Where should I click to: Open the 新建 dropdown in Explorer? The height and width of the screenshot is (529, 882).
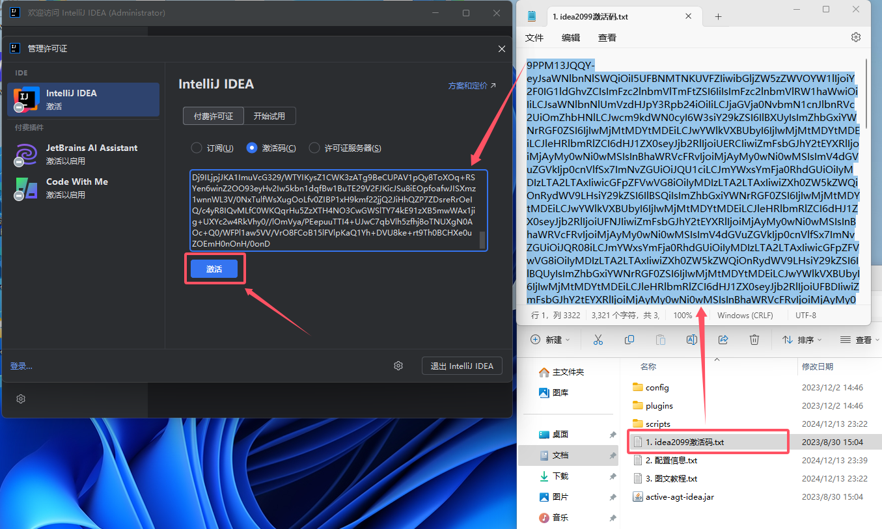[x=550, y=340]
